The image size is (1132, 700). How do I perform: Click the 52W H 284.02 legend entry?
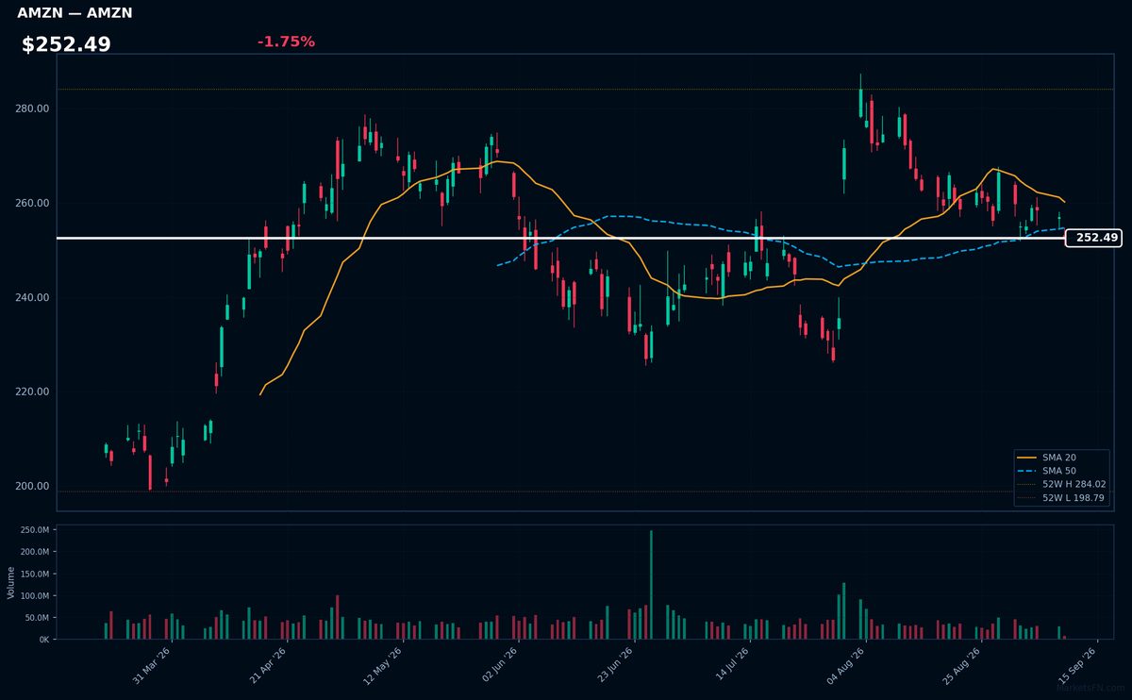[x=1062, y=484]
